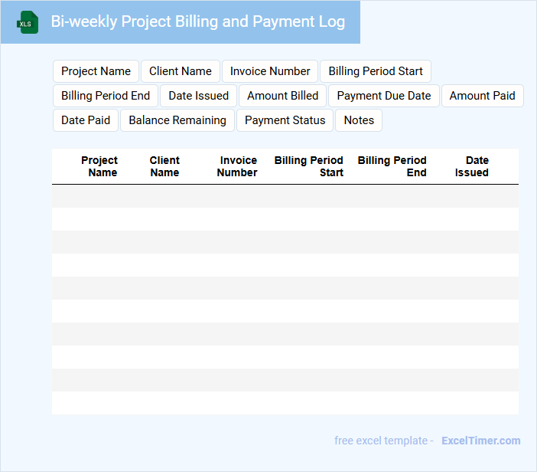Screen dimensions: 537x472
Task: Click the Invoice Number tag
Action: tap(270, 71)
